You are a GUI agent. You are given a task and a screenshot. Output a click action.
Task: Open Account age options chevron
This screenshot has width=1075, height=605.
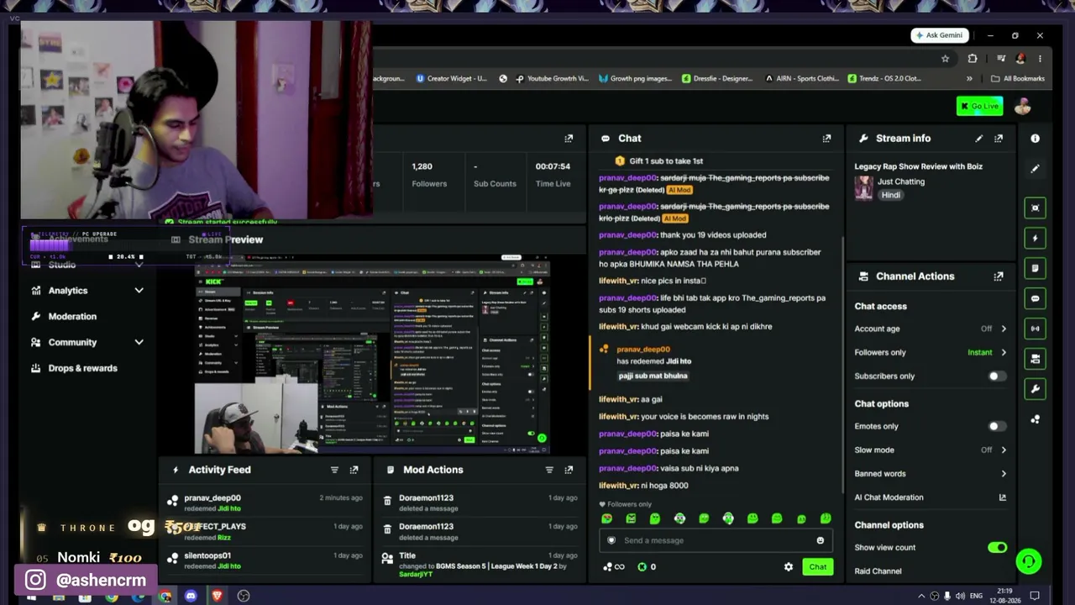point(1003,329)
